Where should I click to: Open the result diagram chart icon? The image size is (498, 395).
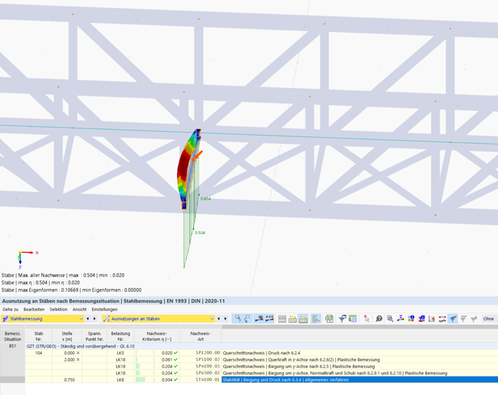coord(432,318)
